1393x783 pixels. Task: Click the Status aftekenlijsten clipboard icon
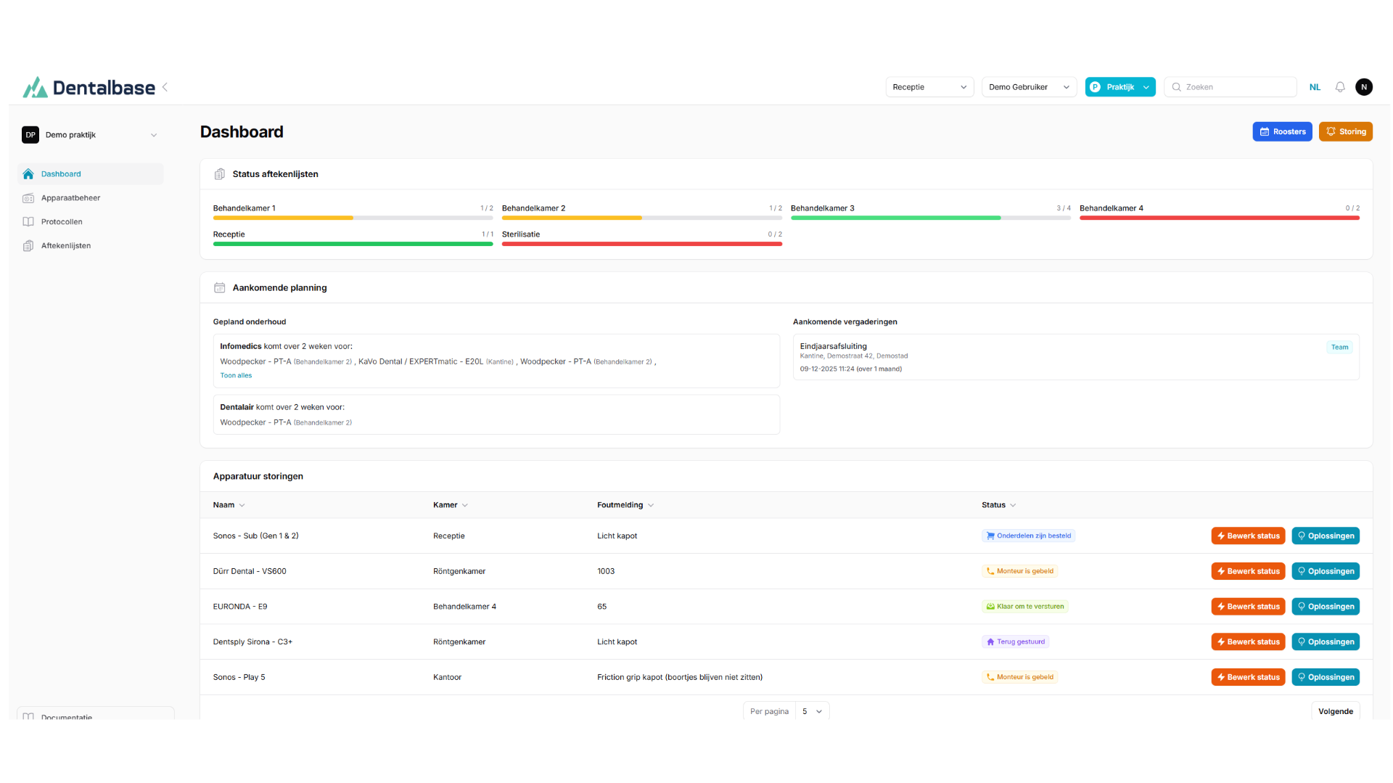[219, 174]
